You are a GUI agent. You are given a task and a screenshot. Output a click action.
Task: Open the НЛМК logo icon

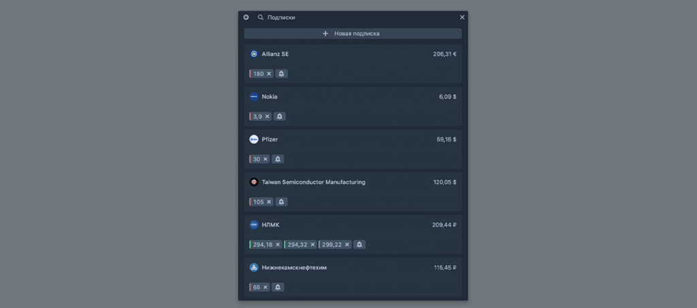254,225
